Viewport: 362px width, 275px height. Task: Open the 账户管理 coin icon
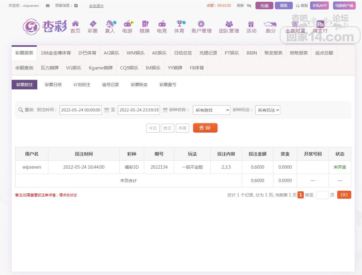click(201, 24)
